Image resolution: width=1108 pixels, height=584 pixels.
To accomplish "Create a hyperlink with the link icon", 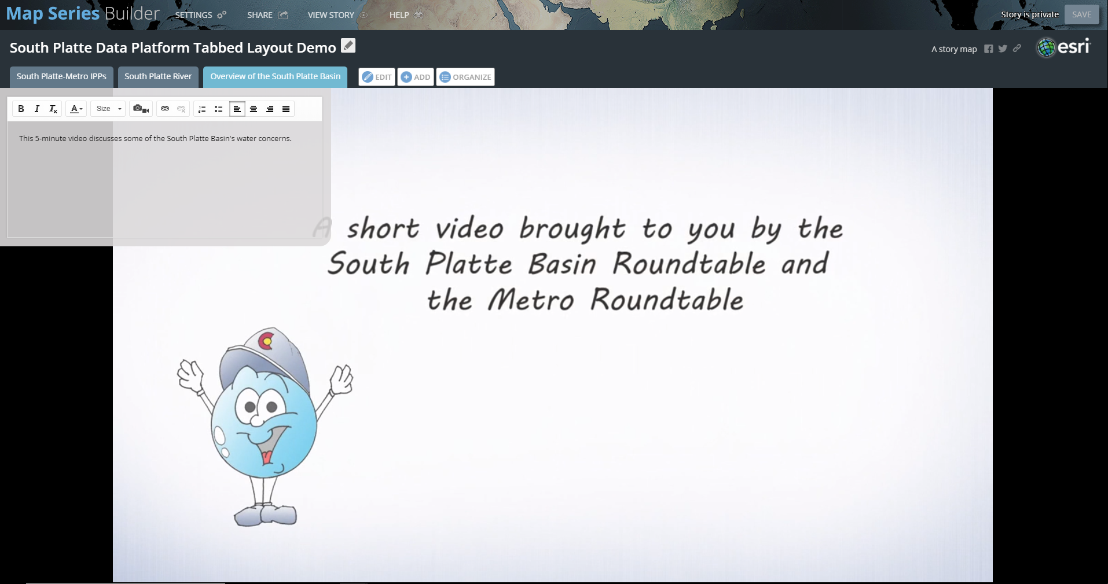I will 165,109.
